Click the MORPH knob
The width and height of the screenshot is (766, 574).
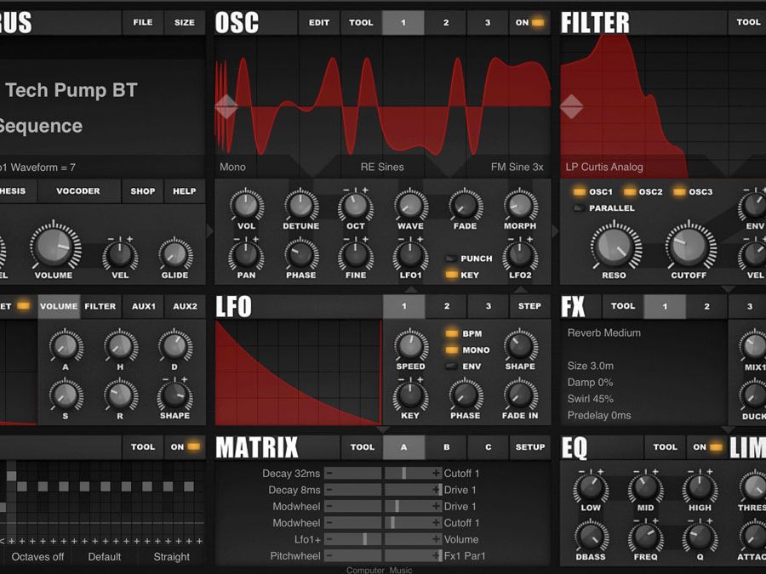coord(520,205)
